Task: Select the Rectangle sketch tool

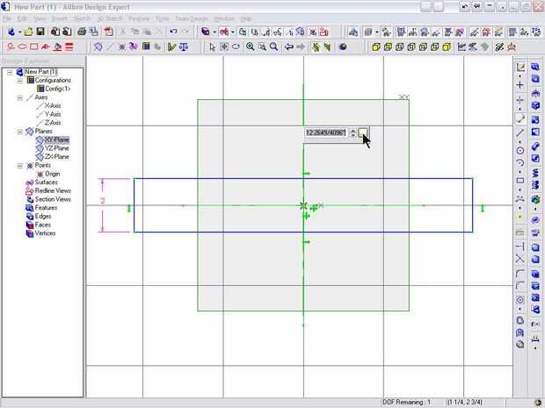Action: 520,181
